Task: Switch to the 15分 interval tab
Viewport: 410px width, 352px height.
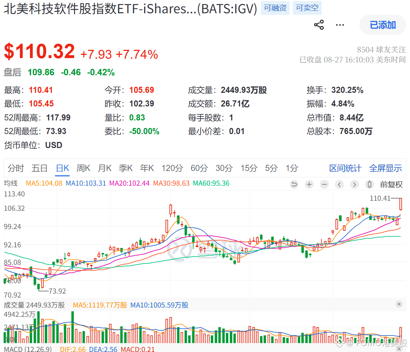Action: pos(249,168)
